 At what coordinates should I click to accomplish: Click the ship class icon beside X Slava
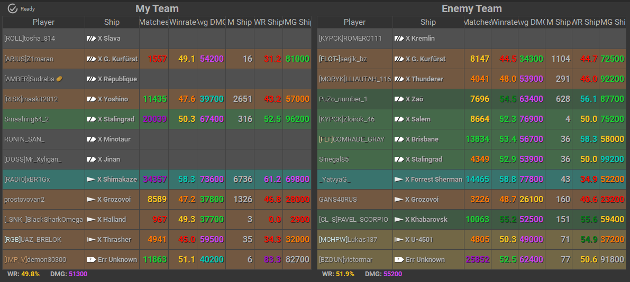(x=91, y=39)
